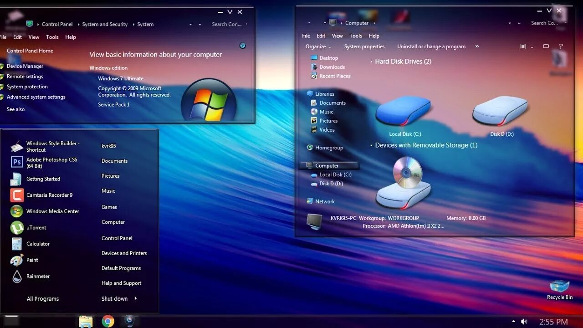Click the volume speaker icon in tray

524,322
